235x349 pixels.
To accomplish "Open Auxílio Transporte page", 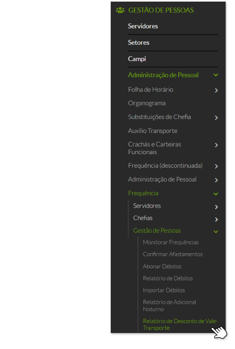I will (x=153, y=131).
